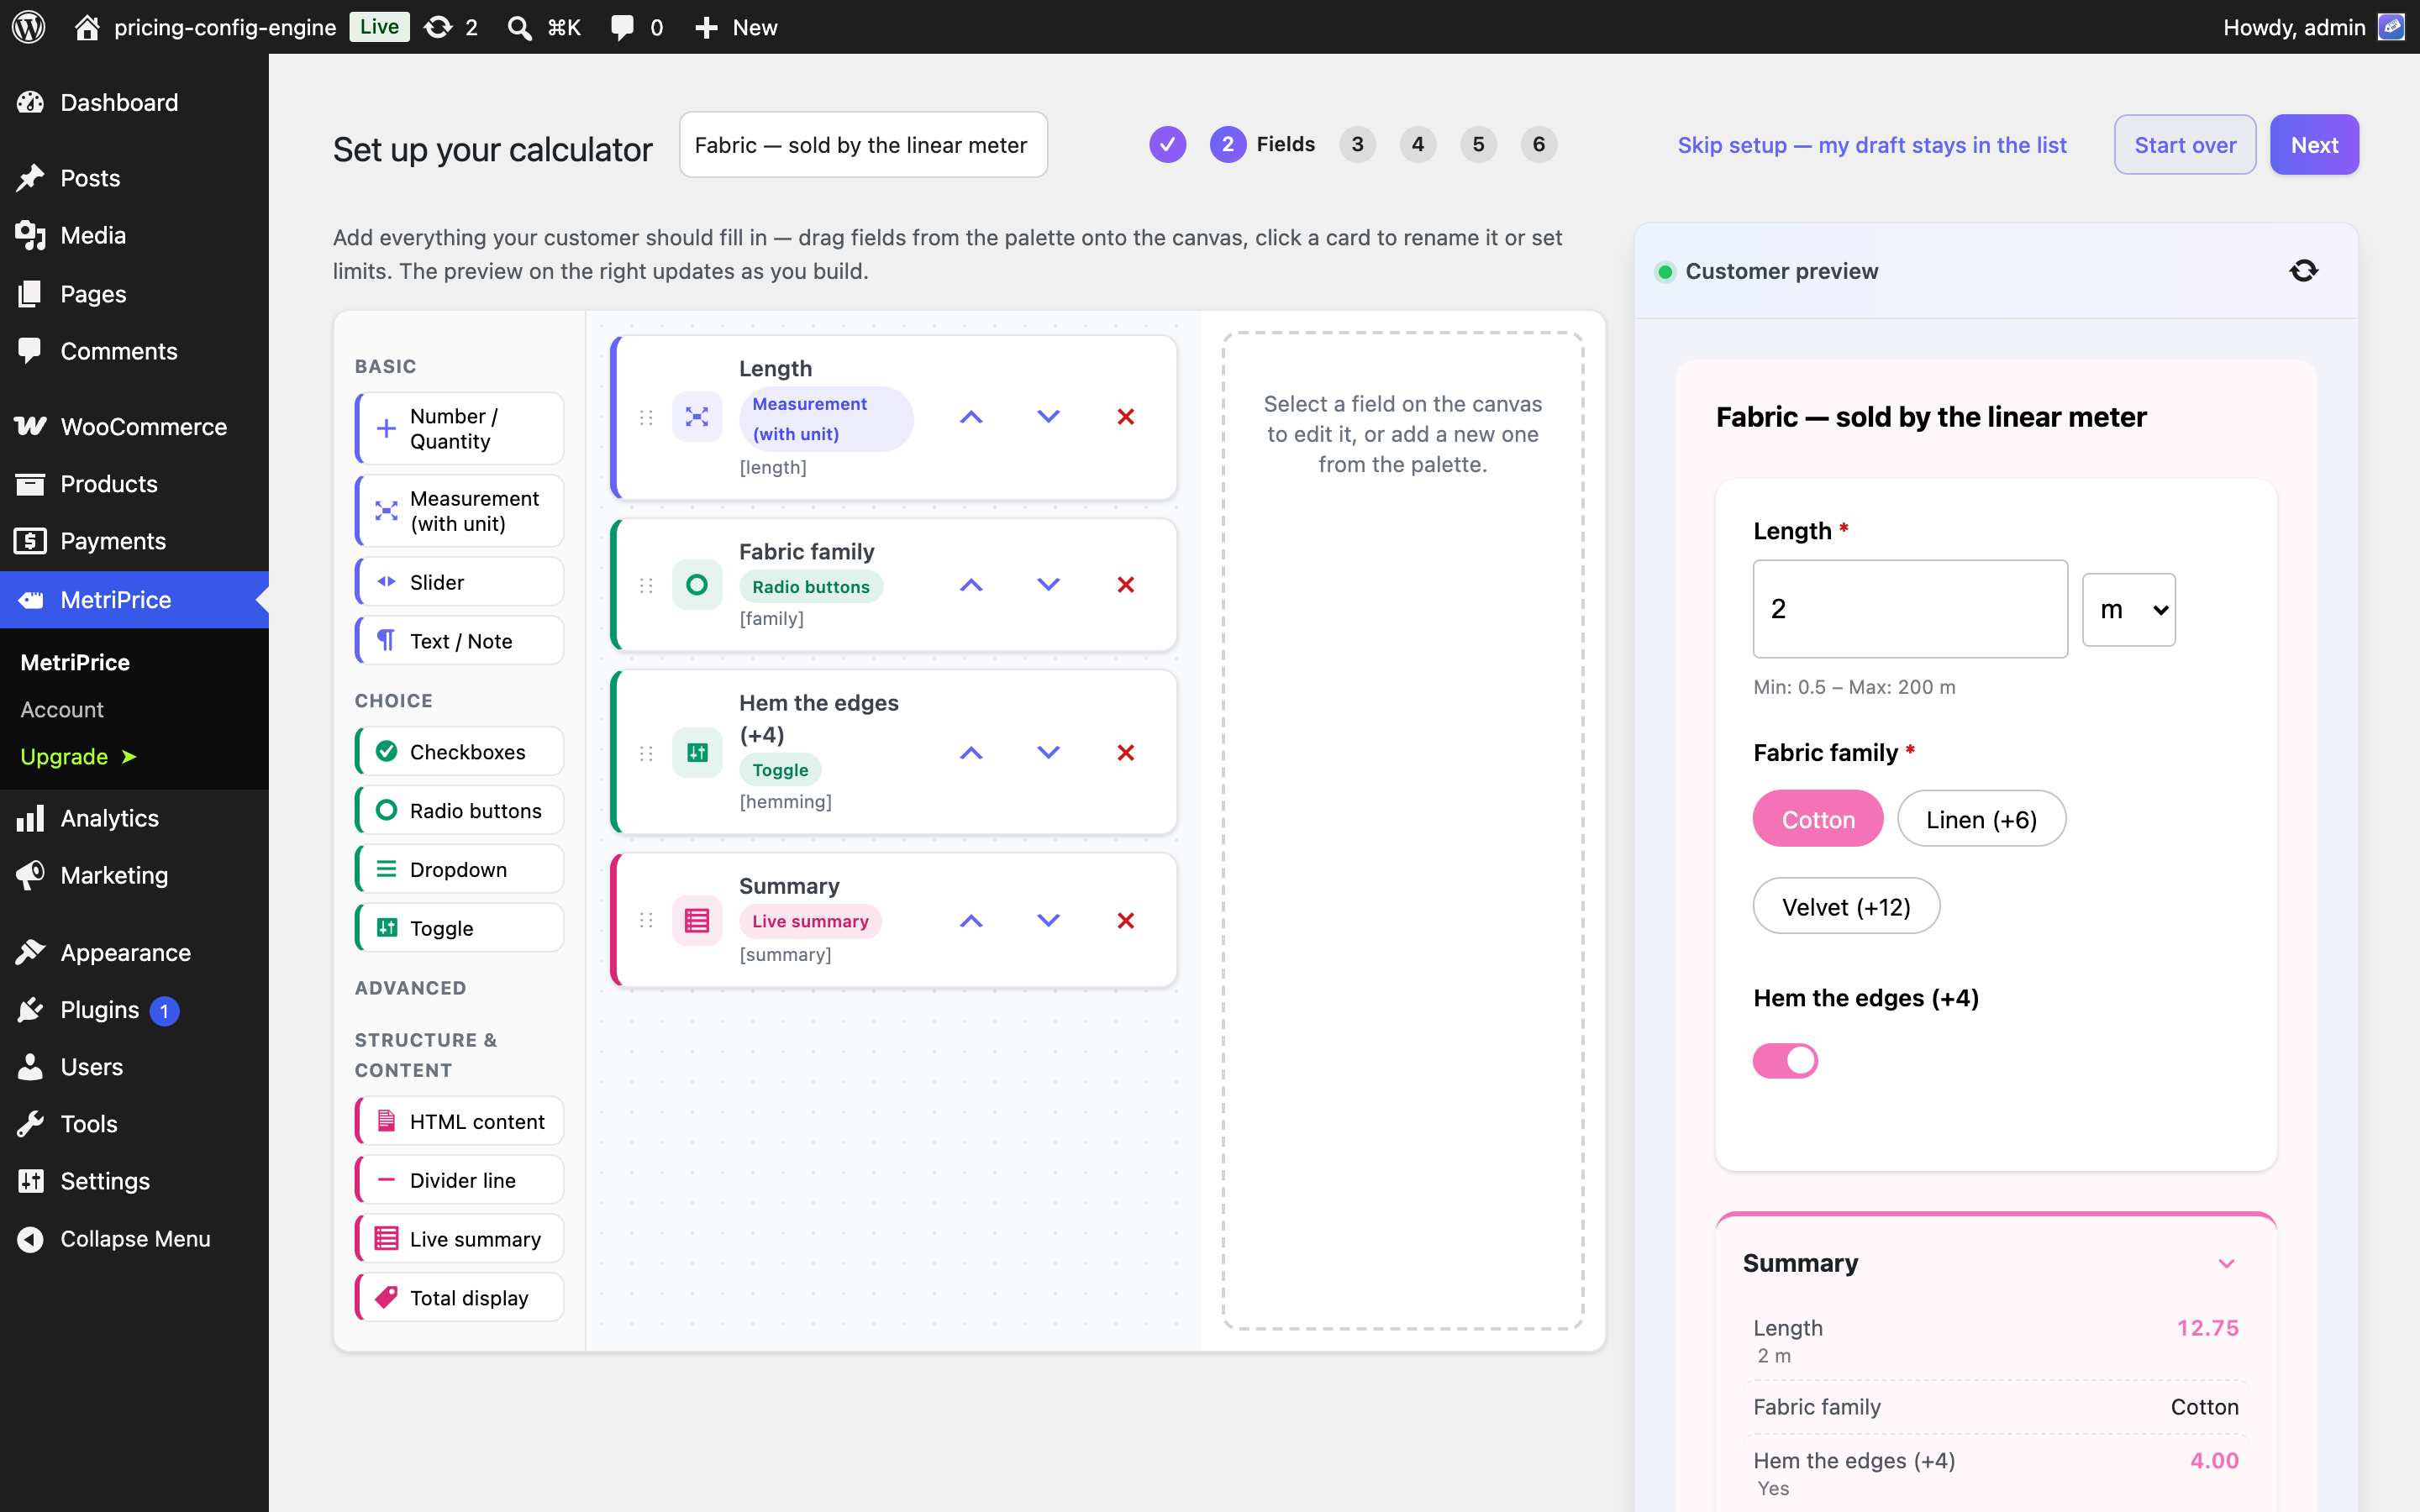The height and width of the screenshot is (1512, 2420).
Task: Edit the calculator name input
Action: click(x=863, y=145)
